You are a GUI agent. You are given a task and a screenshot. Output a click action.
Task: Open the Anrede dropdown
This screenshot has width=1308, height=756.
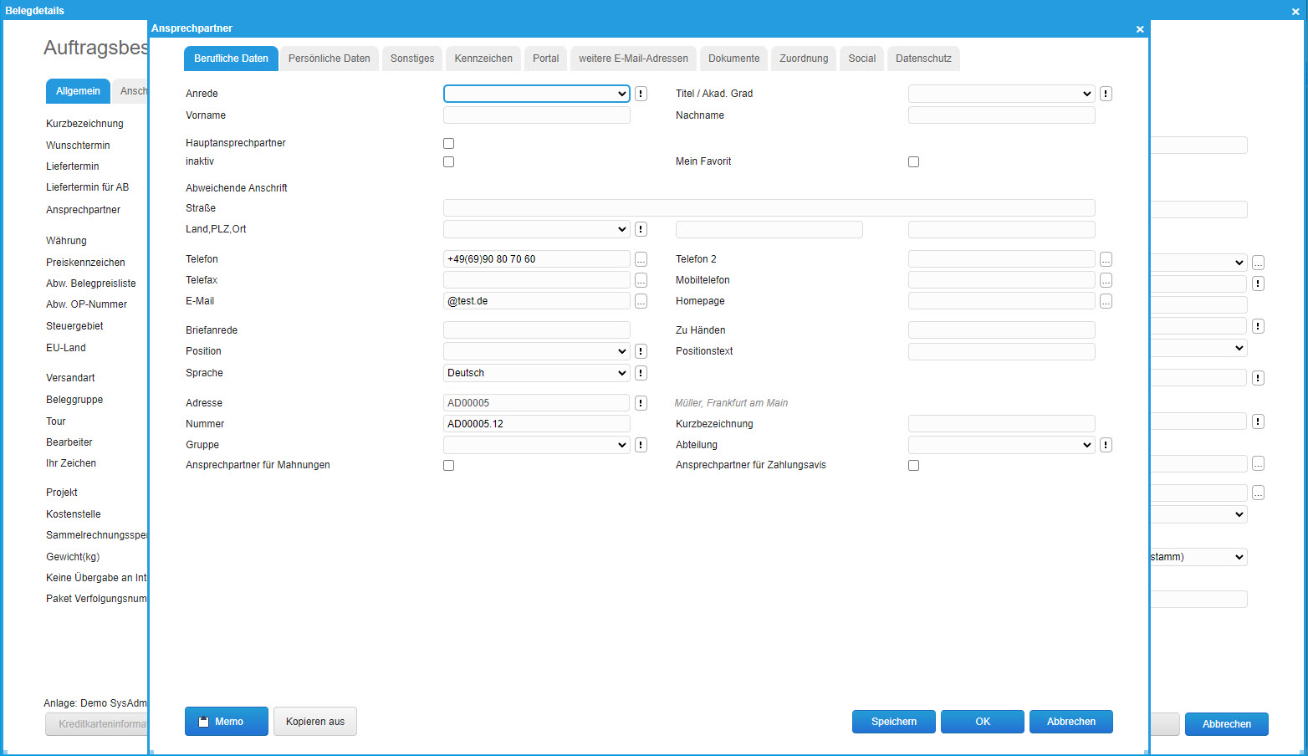pyautogui.click(x=536, y=94)
